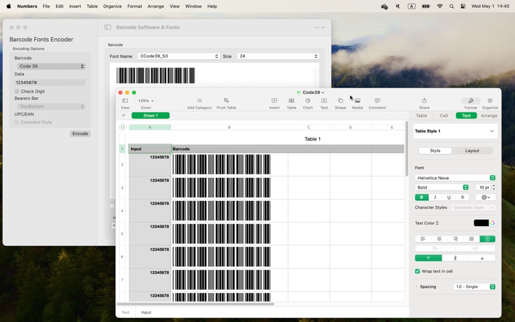Open the Organize menu in the menu bar
This screenshot has height=322, width=515.
112,6
